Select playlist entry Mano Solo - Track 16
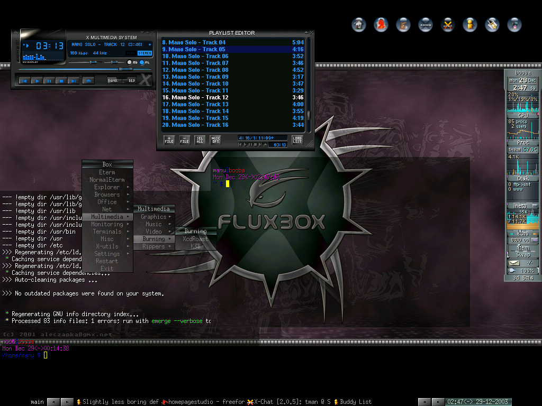Viewport: 542px width, 406px height. coord(233,125)
